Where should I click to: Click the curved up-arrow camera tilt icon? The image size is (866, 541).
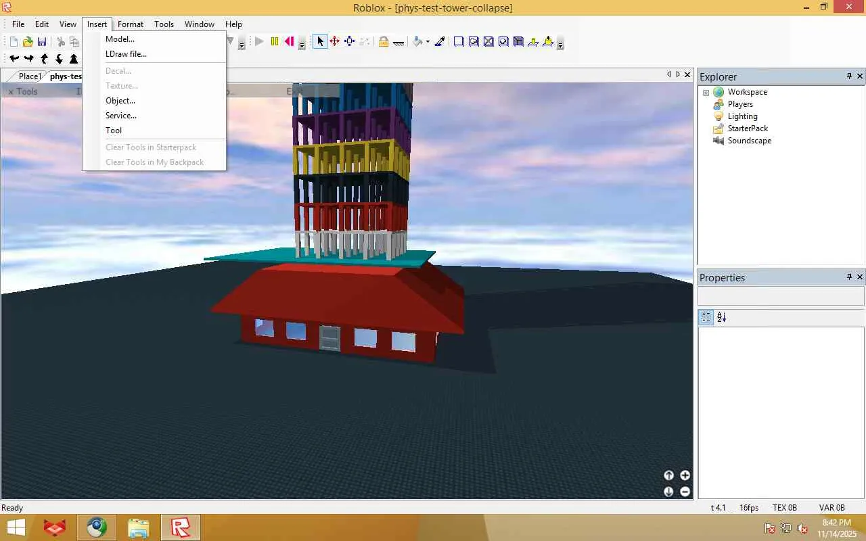pos(44,59)
